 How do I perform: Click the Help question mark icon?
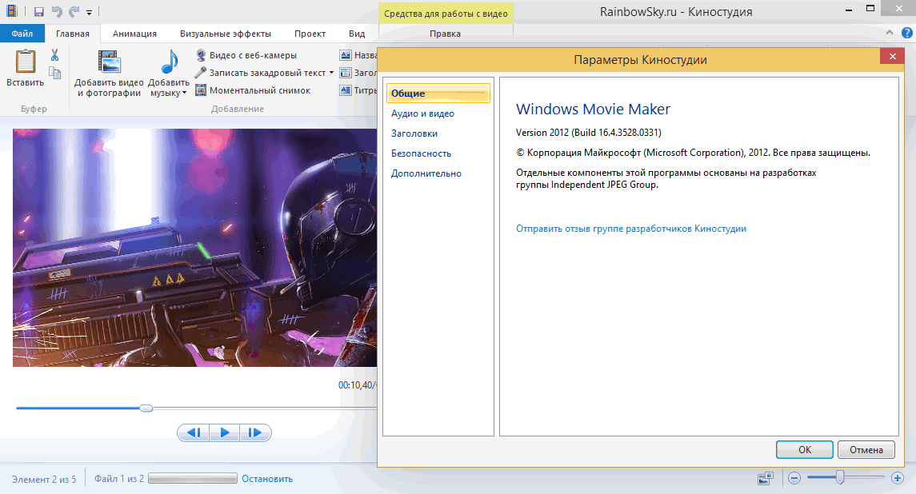pyautogui.click(x=906, y=33)
